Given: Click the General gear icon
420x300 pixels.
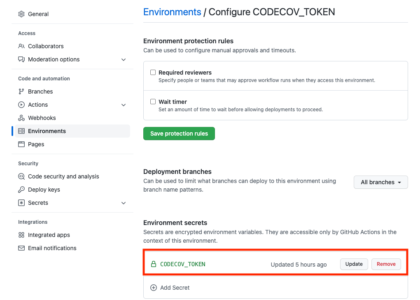Looking at the screenshot, I should click(21, 14).
